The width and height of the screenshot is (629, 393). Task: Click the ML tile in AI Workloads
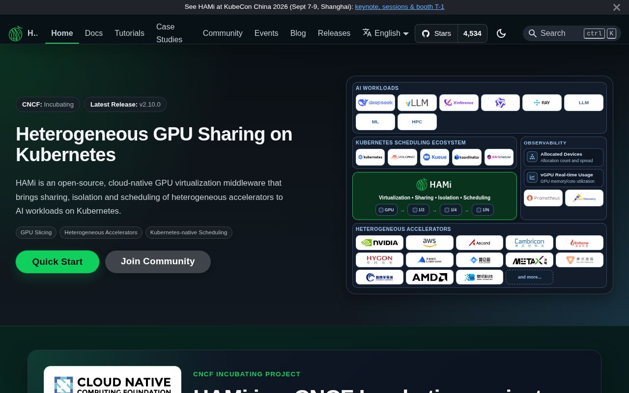coord(375,122)
